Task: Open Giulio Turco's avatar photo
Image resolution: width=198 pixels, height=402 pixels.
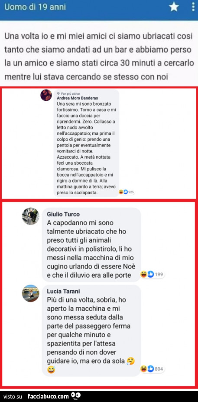Action: click(31, 216)
